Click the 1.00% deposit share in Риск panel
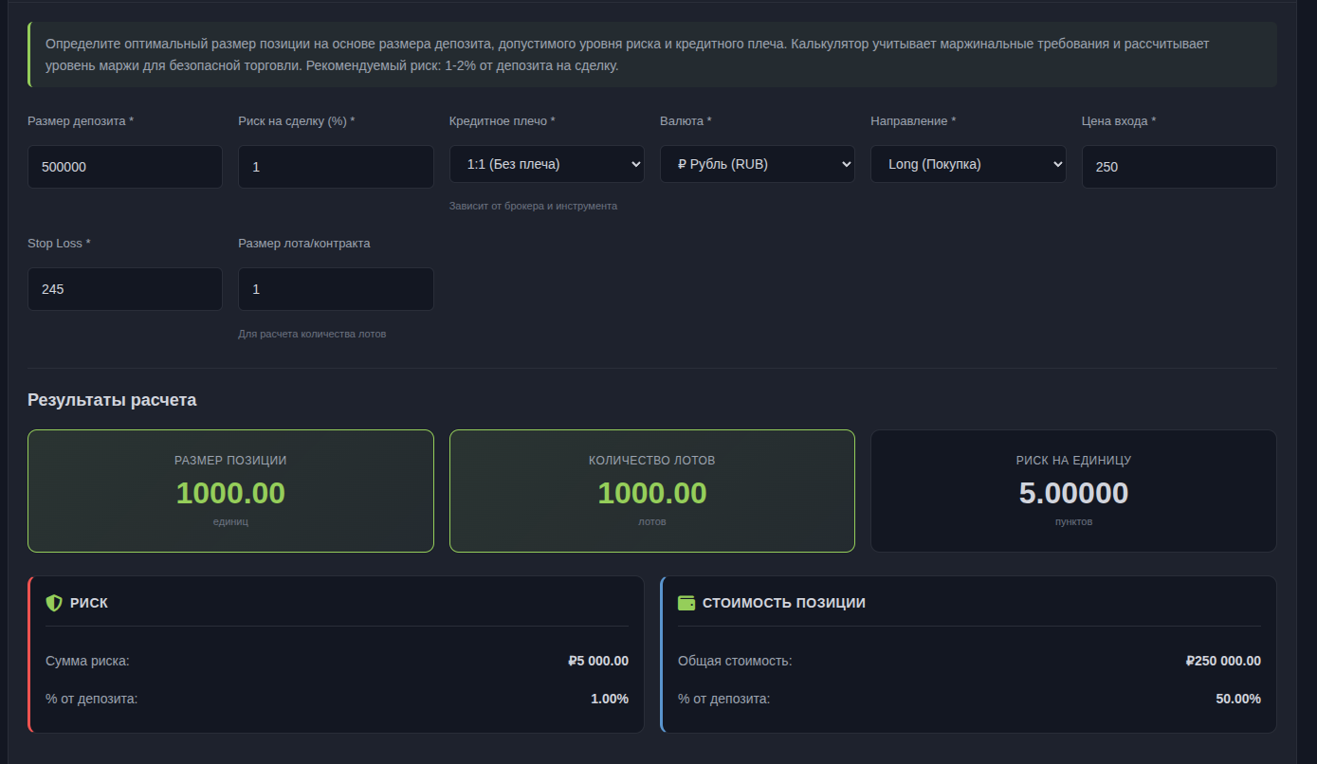The height and width of the screenshot is (764, 1317). pyautogui.click(x=609, y=700)
